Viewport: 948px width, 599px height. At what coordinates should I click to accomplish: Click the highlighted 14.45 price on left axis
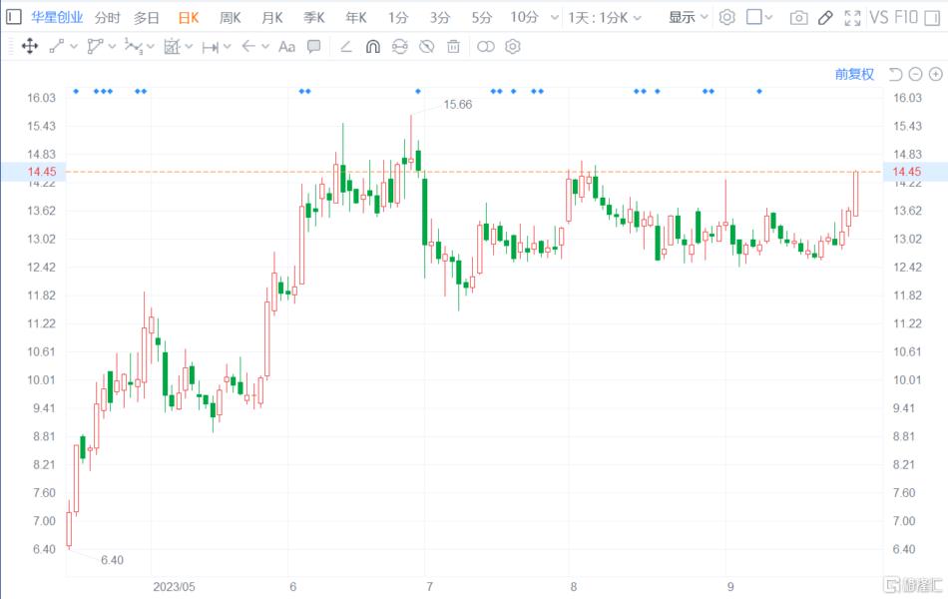pos(41,172)
